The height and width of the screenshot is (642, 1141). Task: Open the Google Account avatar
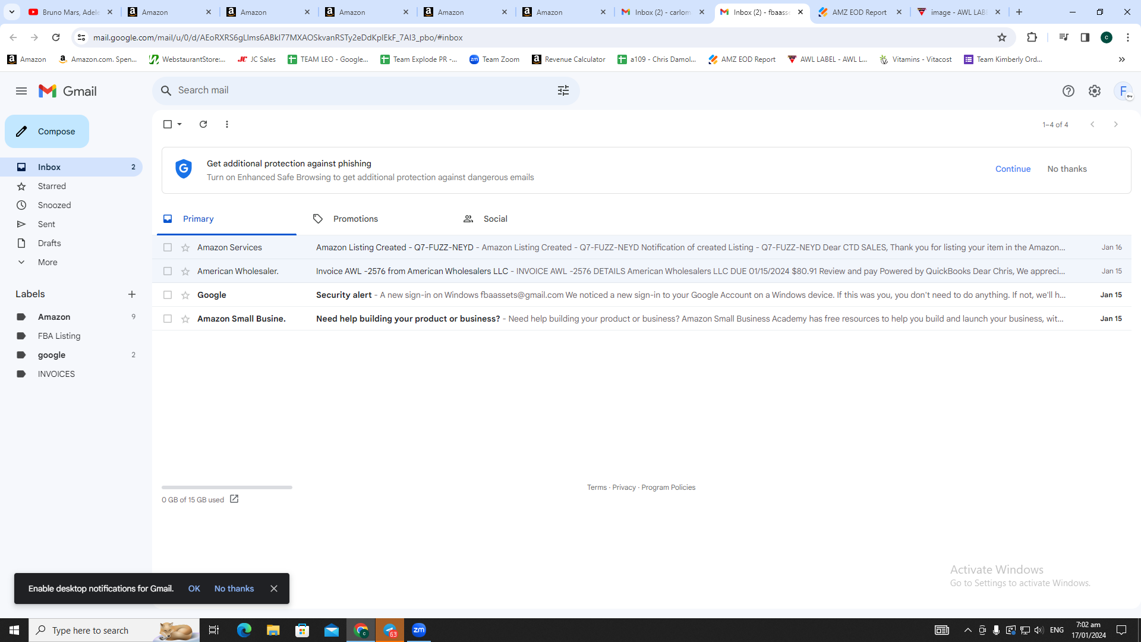coord(1123,91)
